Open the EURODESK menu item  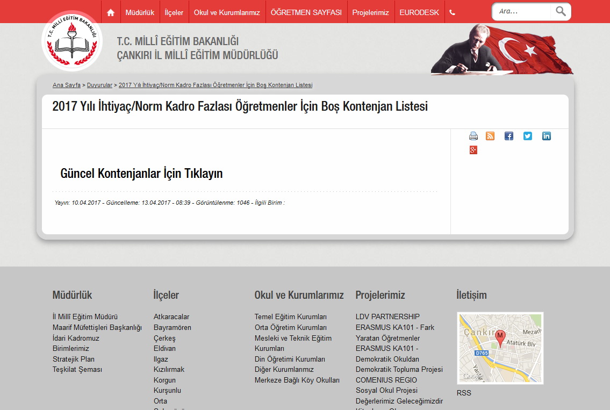(x=419, y=12)
